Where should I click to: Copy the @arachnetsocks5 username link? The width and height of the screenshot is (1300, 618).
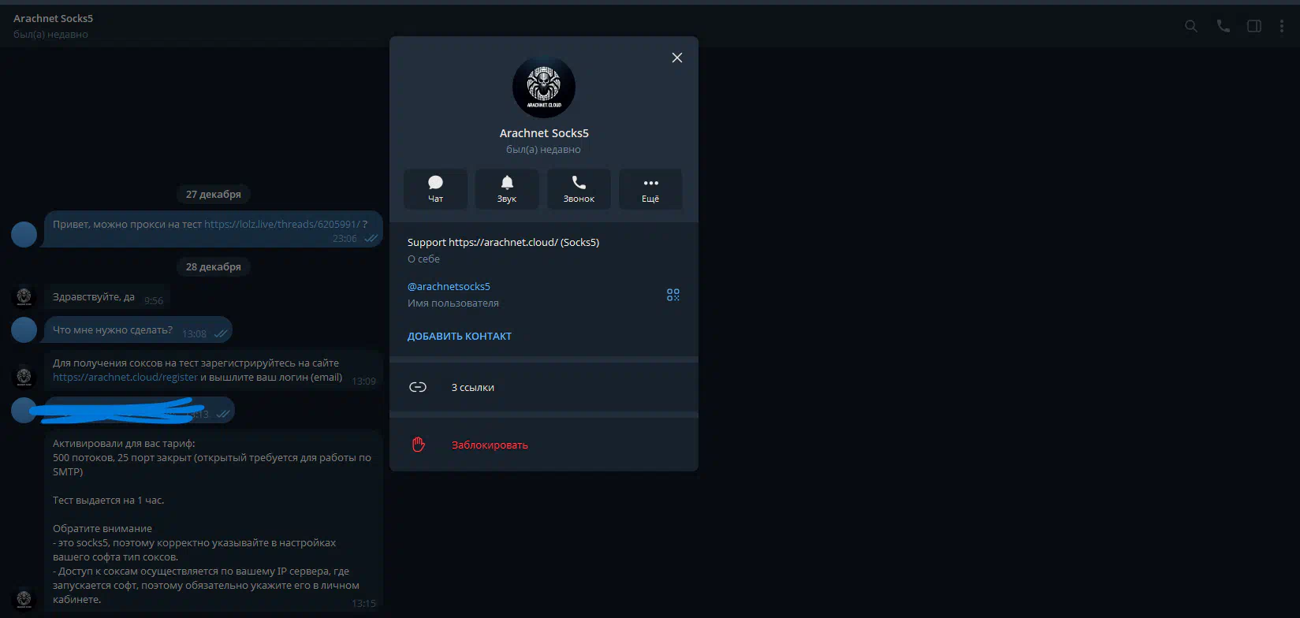(x=449, y=287)
